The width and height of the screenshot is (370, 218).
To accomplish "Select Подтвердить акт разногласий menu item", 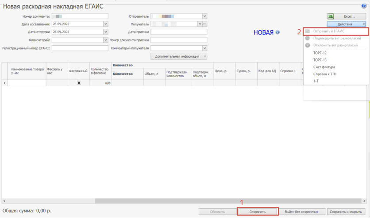I will click(336, 38).
